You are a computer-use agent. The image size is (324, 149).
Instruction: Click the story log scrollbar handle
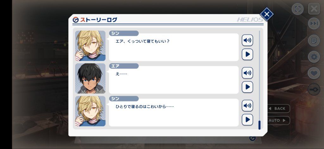259,125
